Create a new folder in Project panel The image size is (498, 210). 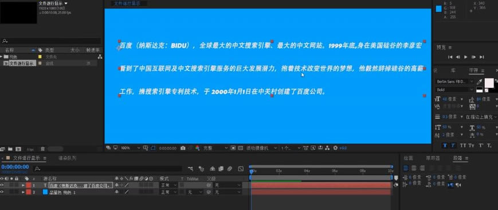(x=10, y=149)
